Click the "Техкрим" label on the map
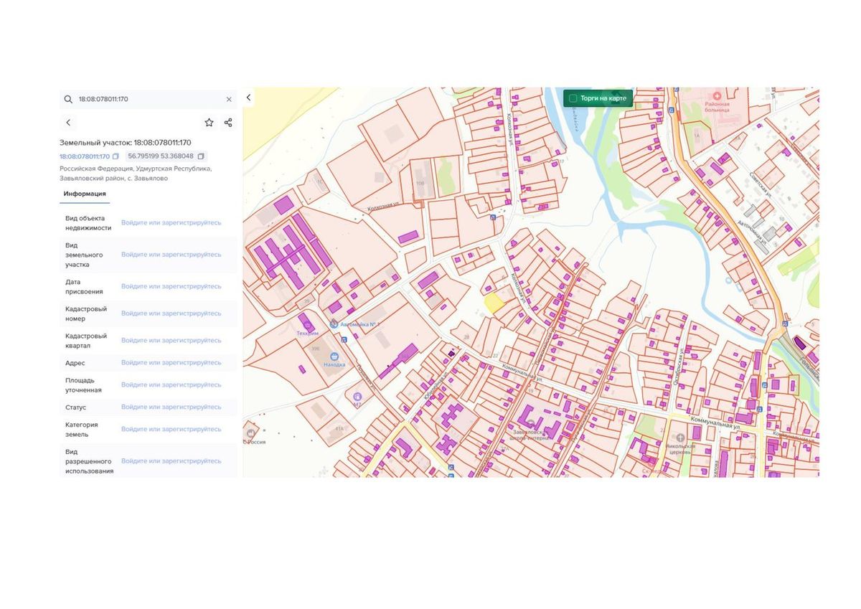 coord(308,334)
